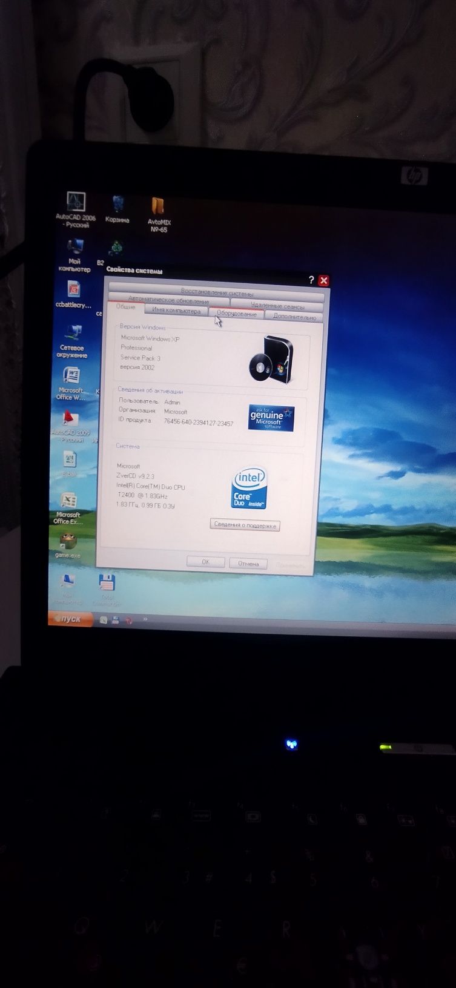
Task: Select the ccbattlecry desktop icon
Action: pyautogui.click(x=73, y=295)
